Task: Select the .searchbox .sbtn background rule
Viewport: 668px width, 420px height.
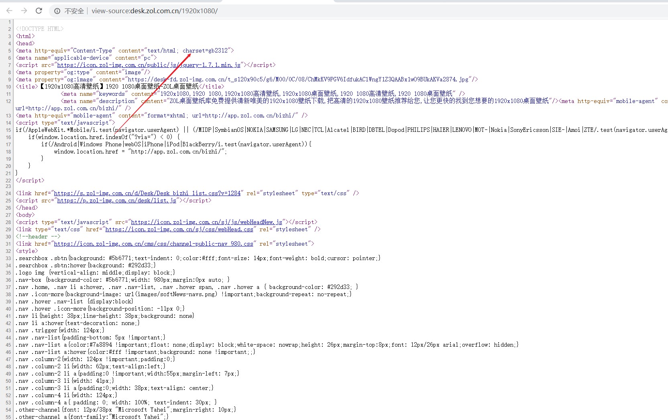Action: pos(198,258)
